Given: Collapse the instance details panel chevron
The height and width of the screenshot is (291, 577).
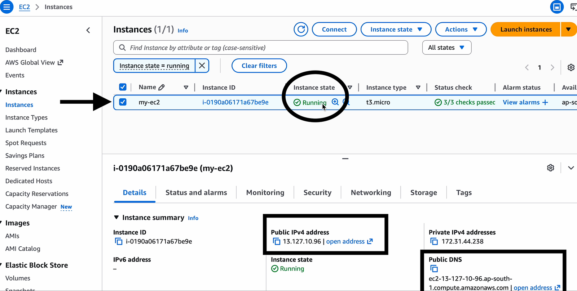Looking at the screenshot, I should (571, 168).
